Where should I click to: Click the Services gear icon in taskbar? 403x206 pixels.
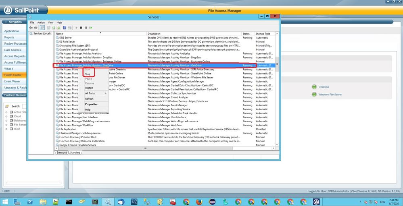click(x=108, y=202)
